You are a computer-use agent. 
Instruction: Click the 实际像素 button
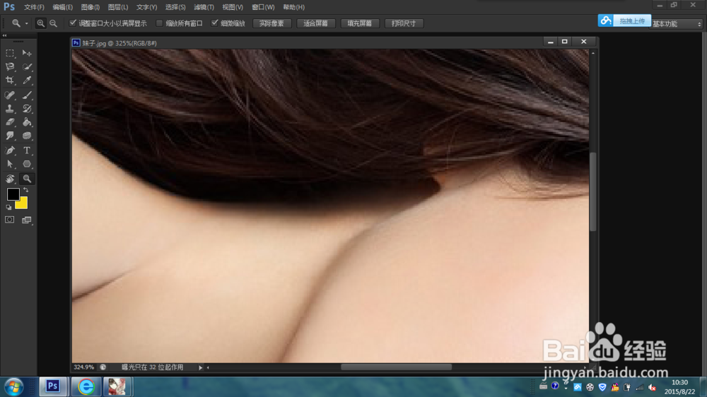click(x=272, y=23)
